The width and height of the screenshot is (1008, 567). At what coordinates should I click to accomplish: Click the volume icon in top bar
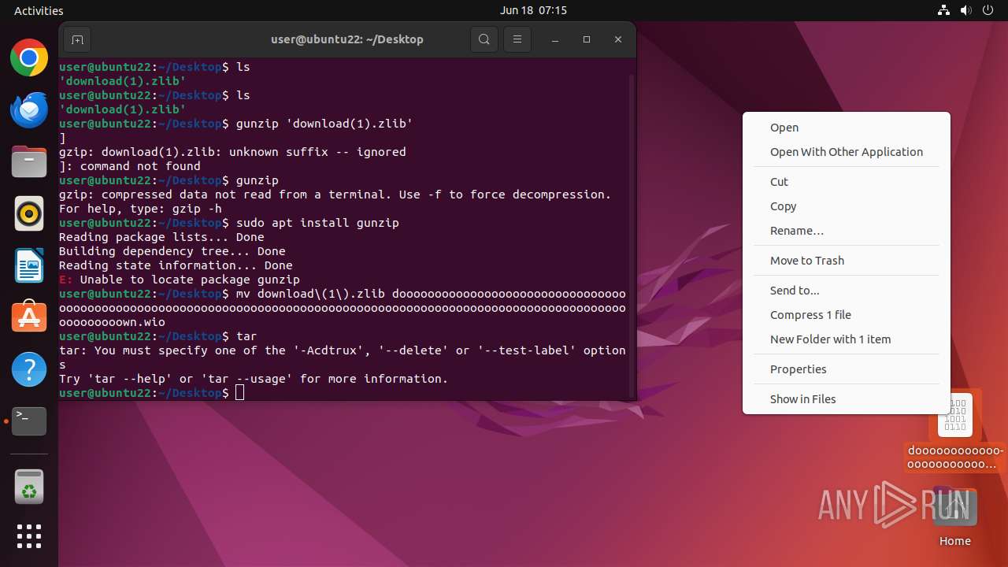[x=965, y=10]
